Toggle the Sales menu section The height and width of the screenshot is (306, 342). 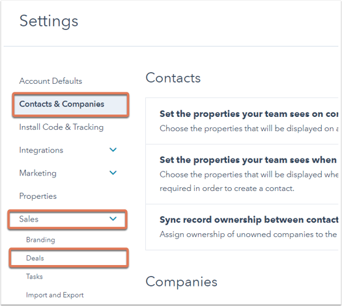(x=67, y=219)
